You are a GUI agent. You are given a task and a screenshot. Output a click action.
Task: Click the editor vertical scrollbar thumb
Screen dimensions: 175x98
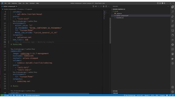[x=110, y=31]
